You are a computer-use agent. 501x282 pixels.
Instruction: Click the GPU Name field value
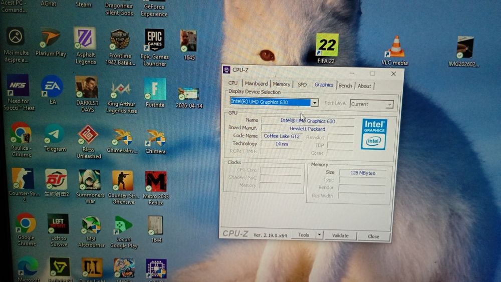[308, 121]
